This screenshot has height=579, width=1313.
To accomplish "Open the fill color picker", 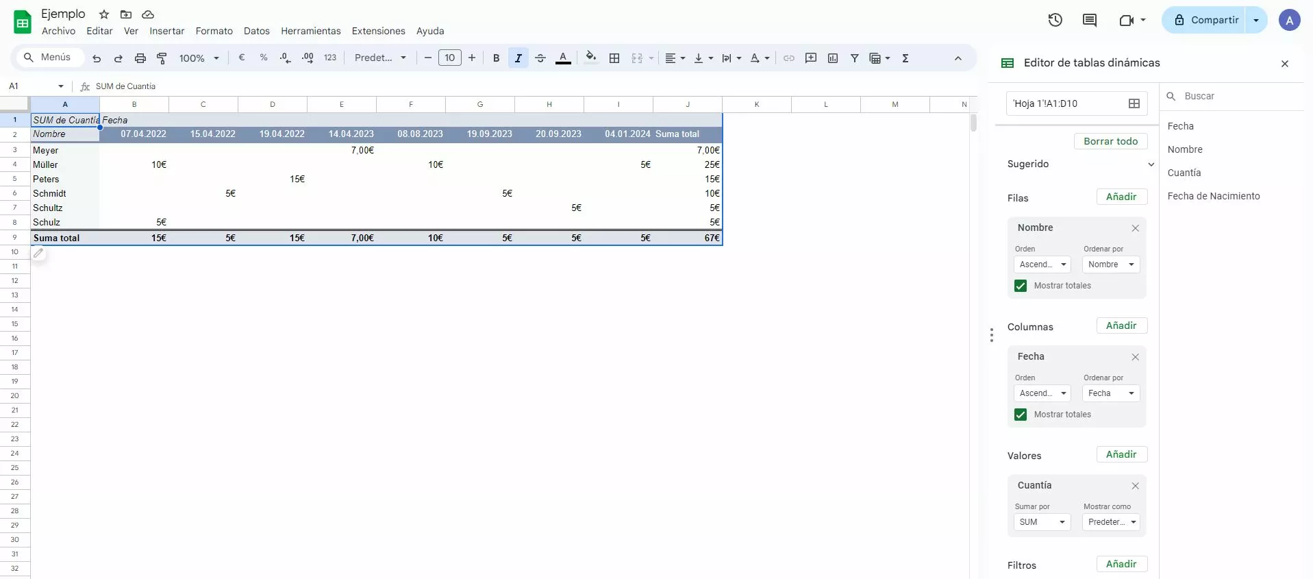I will pos(590,58).
